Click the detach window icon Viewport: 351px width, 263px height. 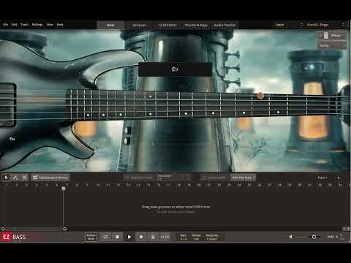(342, 237)
